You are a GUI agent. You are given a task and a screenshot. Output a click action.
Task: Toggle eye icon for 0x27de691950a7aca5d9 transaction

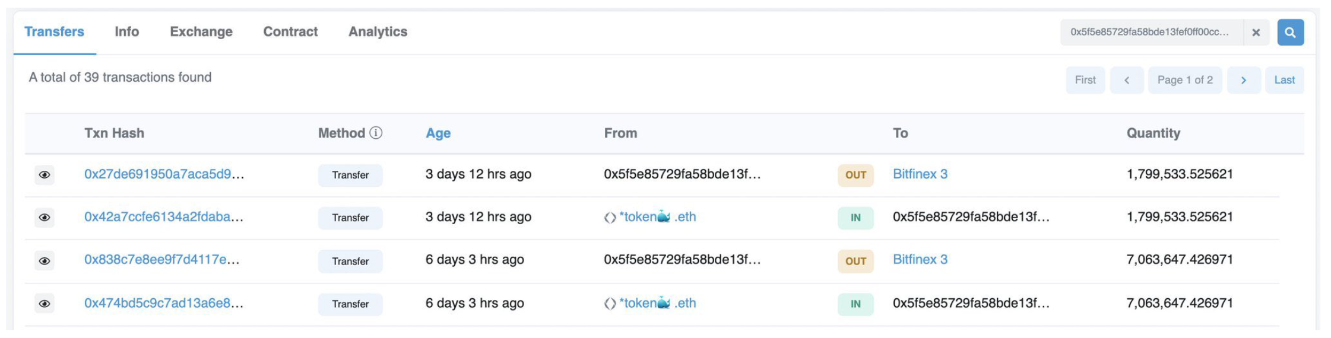tap(45, 175)
